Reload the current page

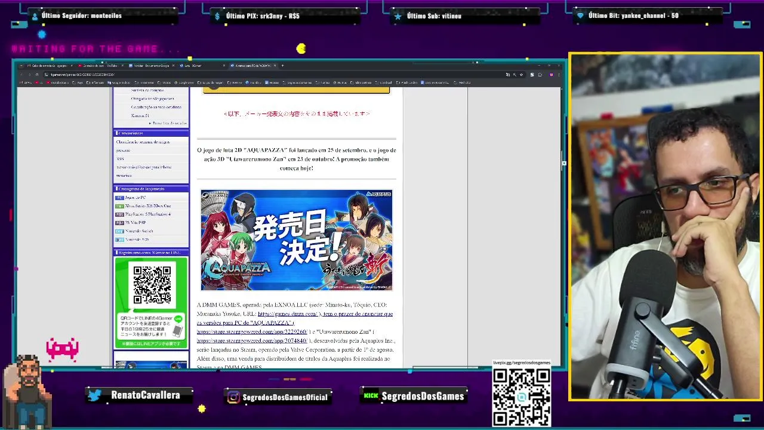37,75
